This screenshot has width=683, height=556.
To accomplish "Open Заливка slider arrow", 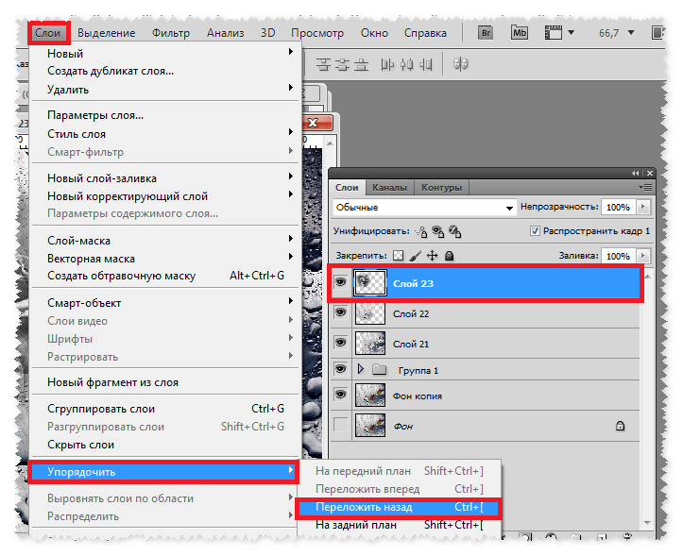I will (643, 256).
